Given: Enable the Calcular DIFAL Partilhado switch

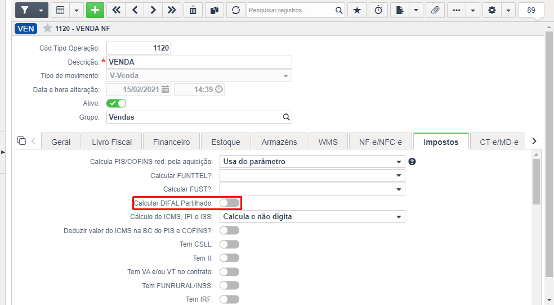Looking at the screenshot, I should pos(229,203).
